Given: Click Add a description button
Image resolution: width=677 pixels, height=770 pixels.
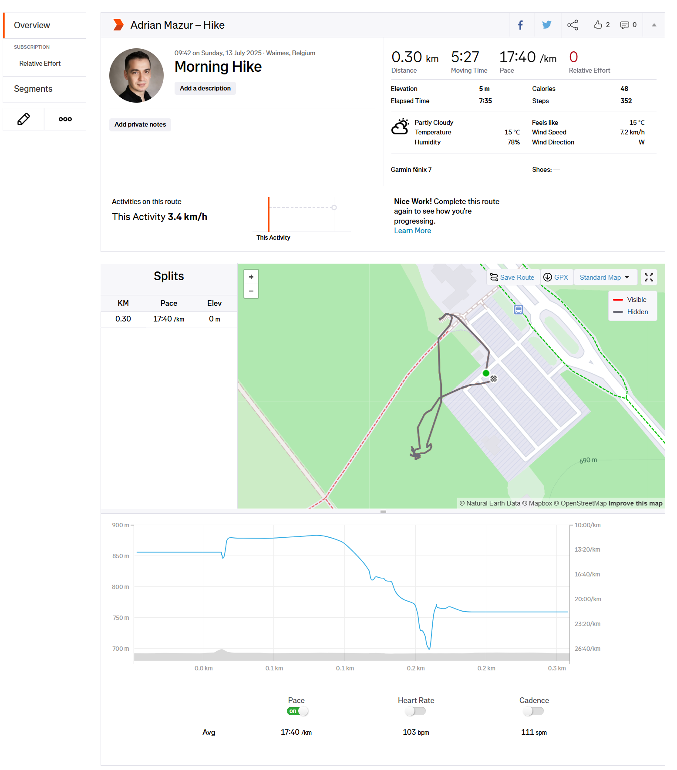Looking at the screenshot, I should [x=205, y=88].
